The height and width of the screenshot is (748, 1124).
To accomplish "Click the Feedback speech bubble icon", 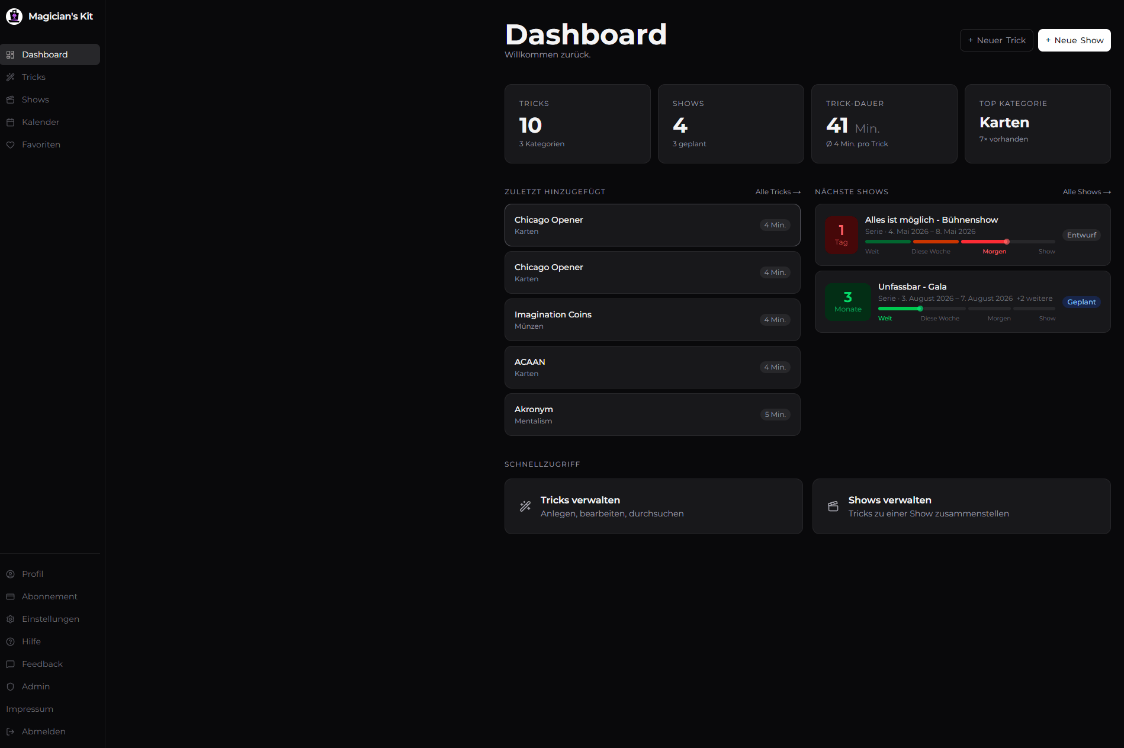I will click(10, 664).
